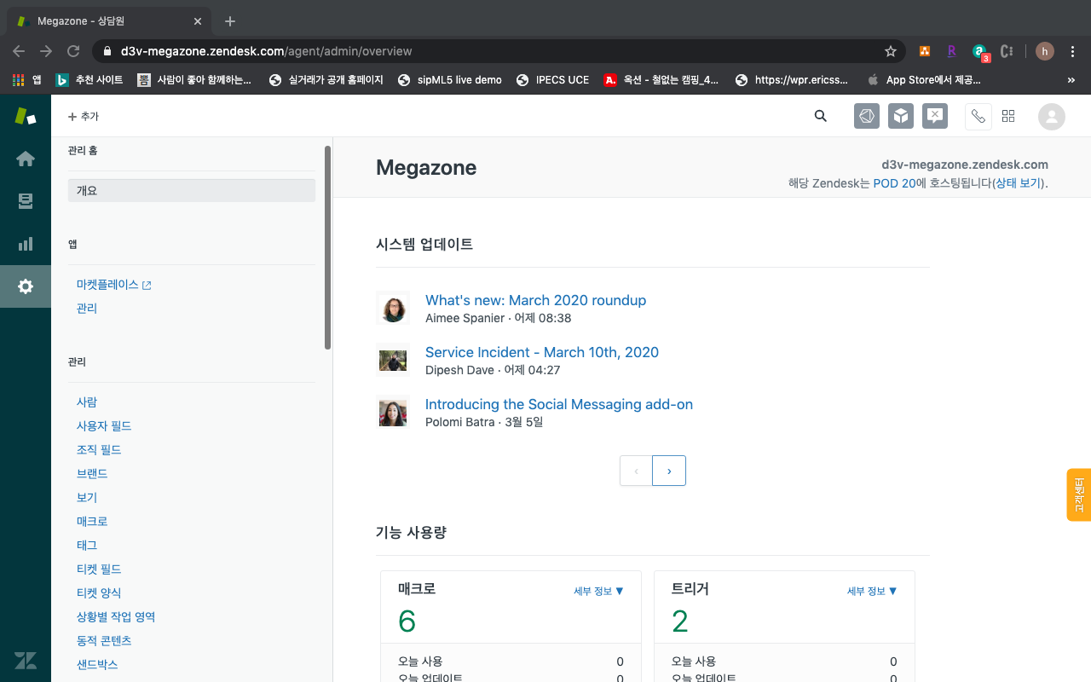Click the purple R extension icon
This screenshot has height=682, width=1091.
click(x=951, y=51)
